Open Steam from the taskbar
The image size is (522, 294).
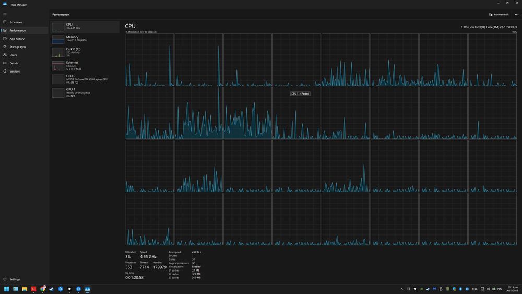pos(51,289)
